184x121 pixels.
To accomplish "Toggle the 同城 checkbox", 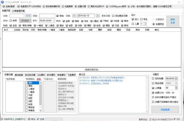I will pyautogui.click(x=57, y=16).
